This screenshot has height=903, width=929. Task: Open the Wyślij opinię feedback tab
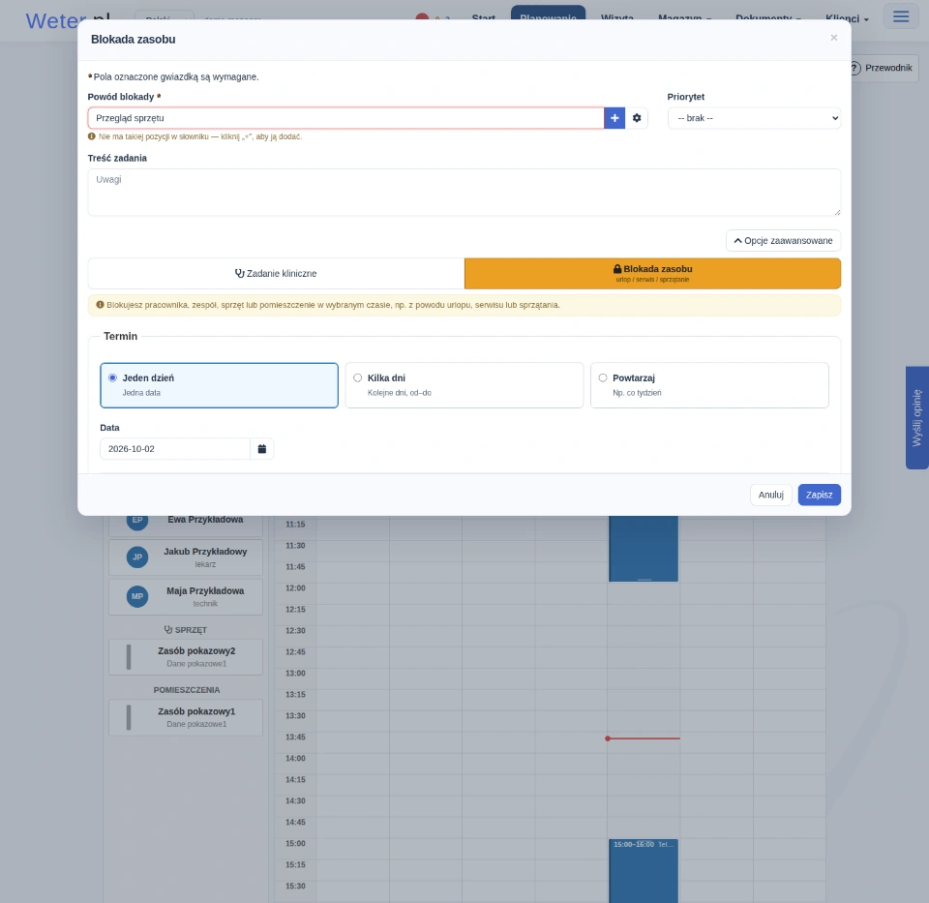[917, 418]
